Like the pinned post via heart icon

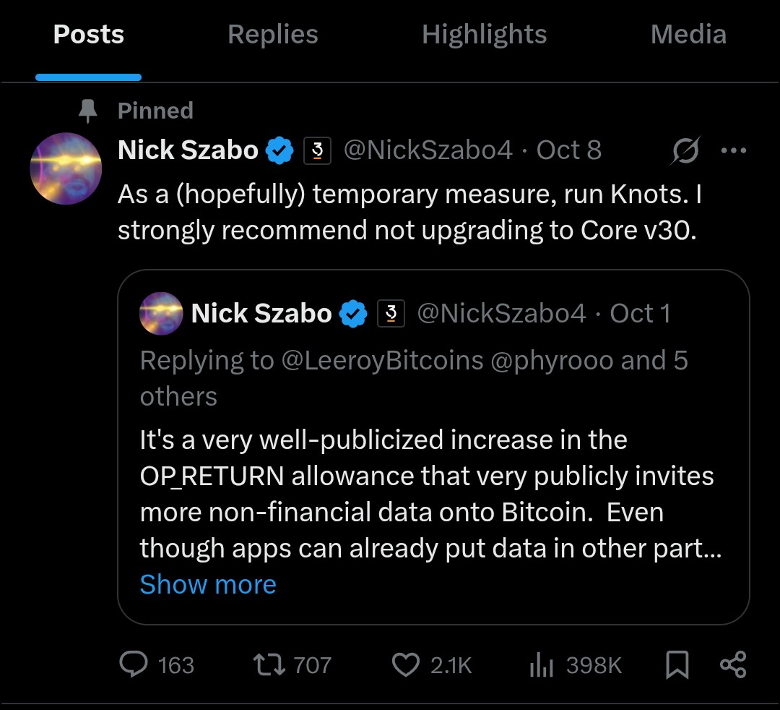coord(405,664)
